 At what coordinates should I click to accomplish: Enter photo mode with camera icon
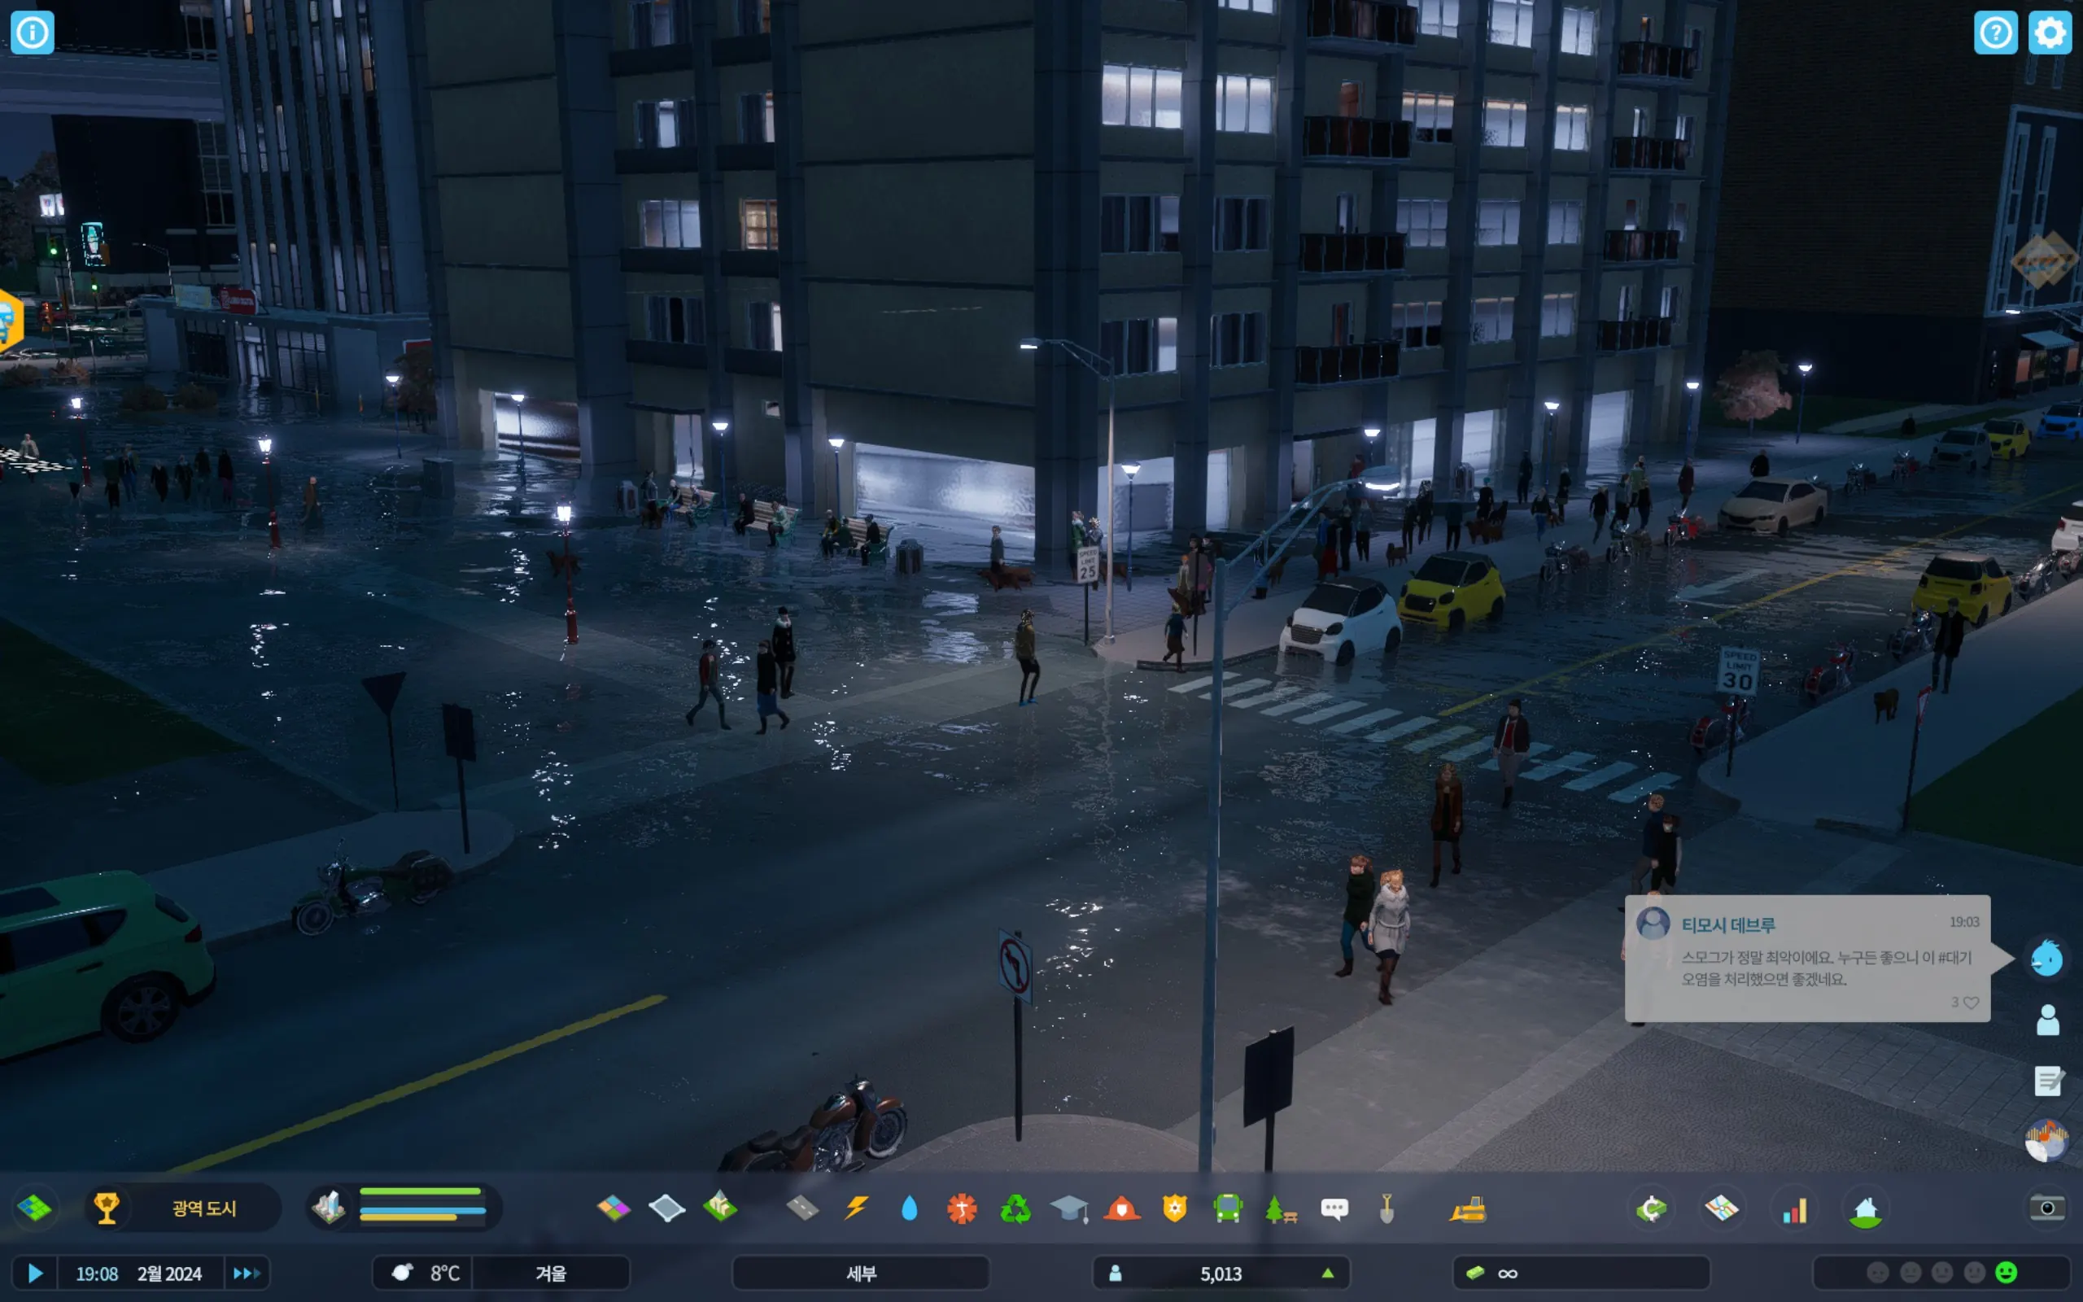(x=2048, y=1208)
